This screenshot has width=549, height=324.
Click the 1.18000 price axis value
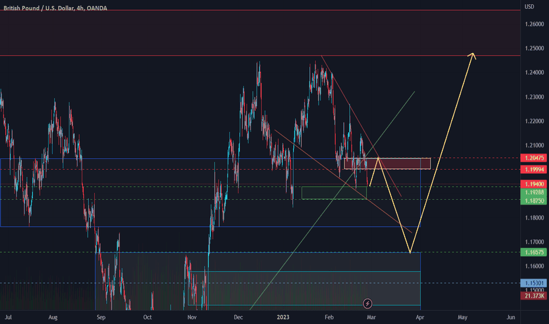534,218
